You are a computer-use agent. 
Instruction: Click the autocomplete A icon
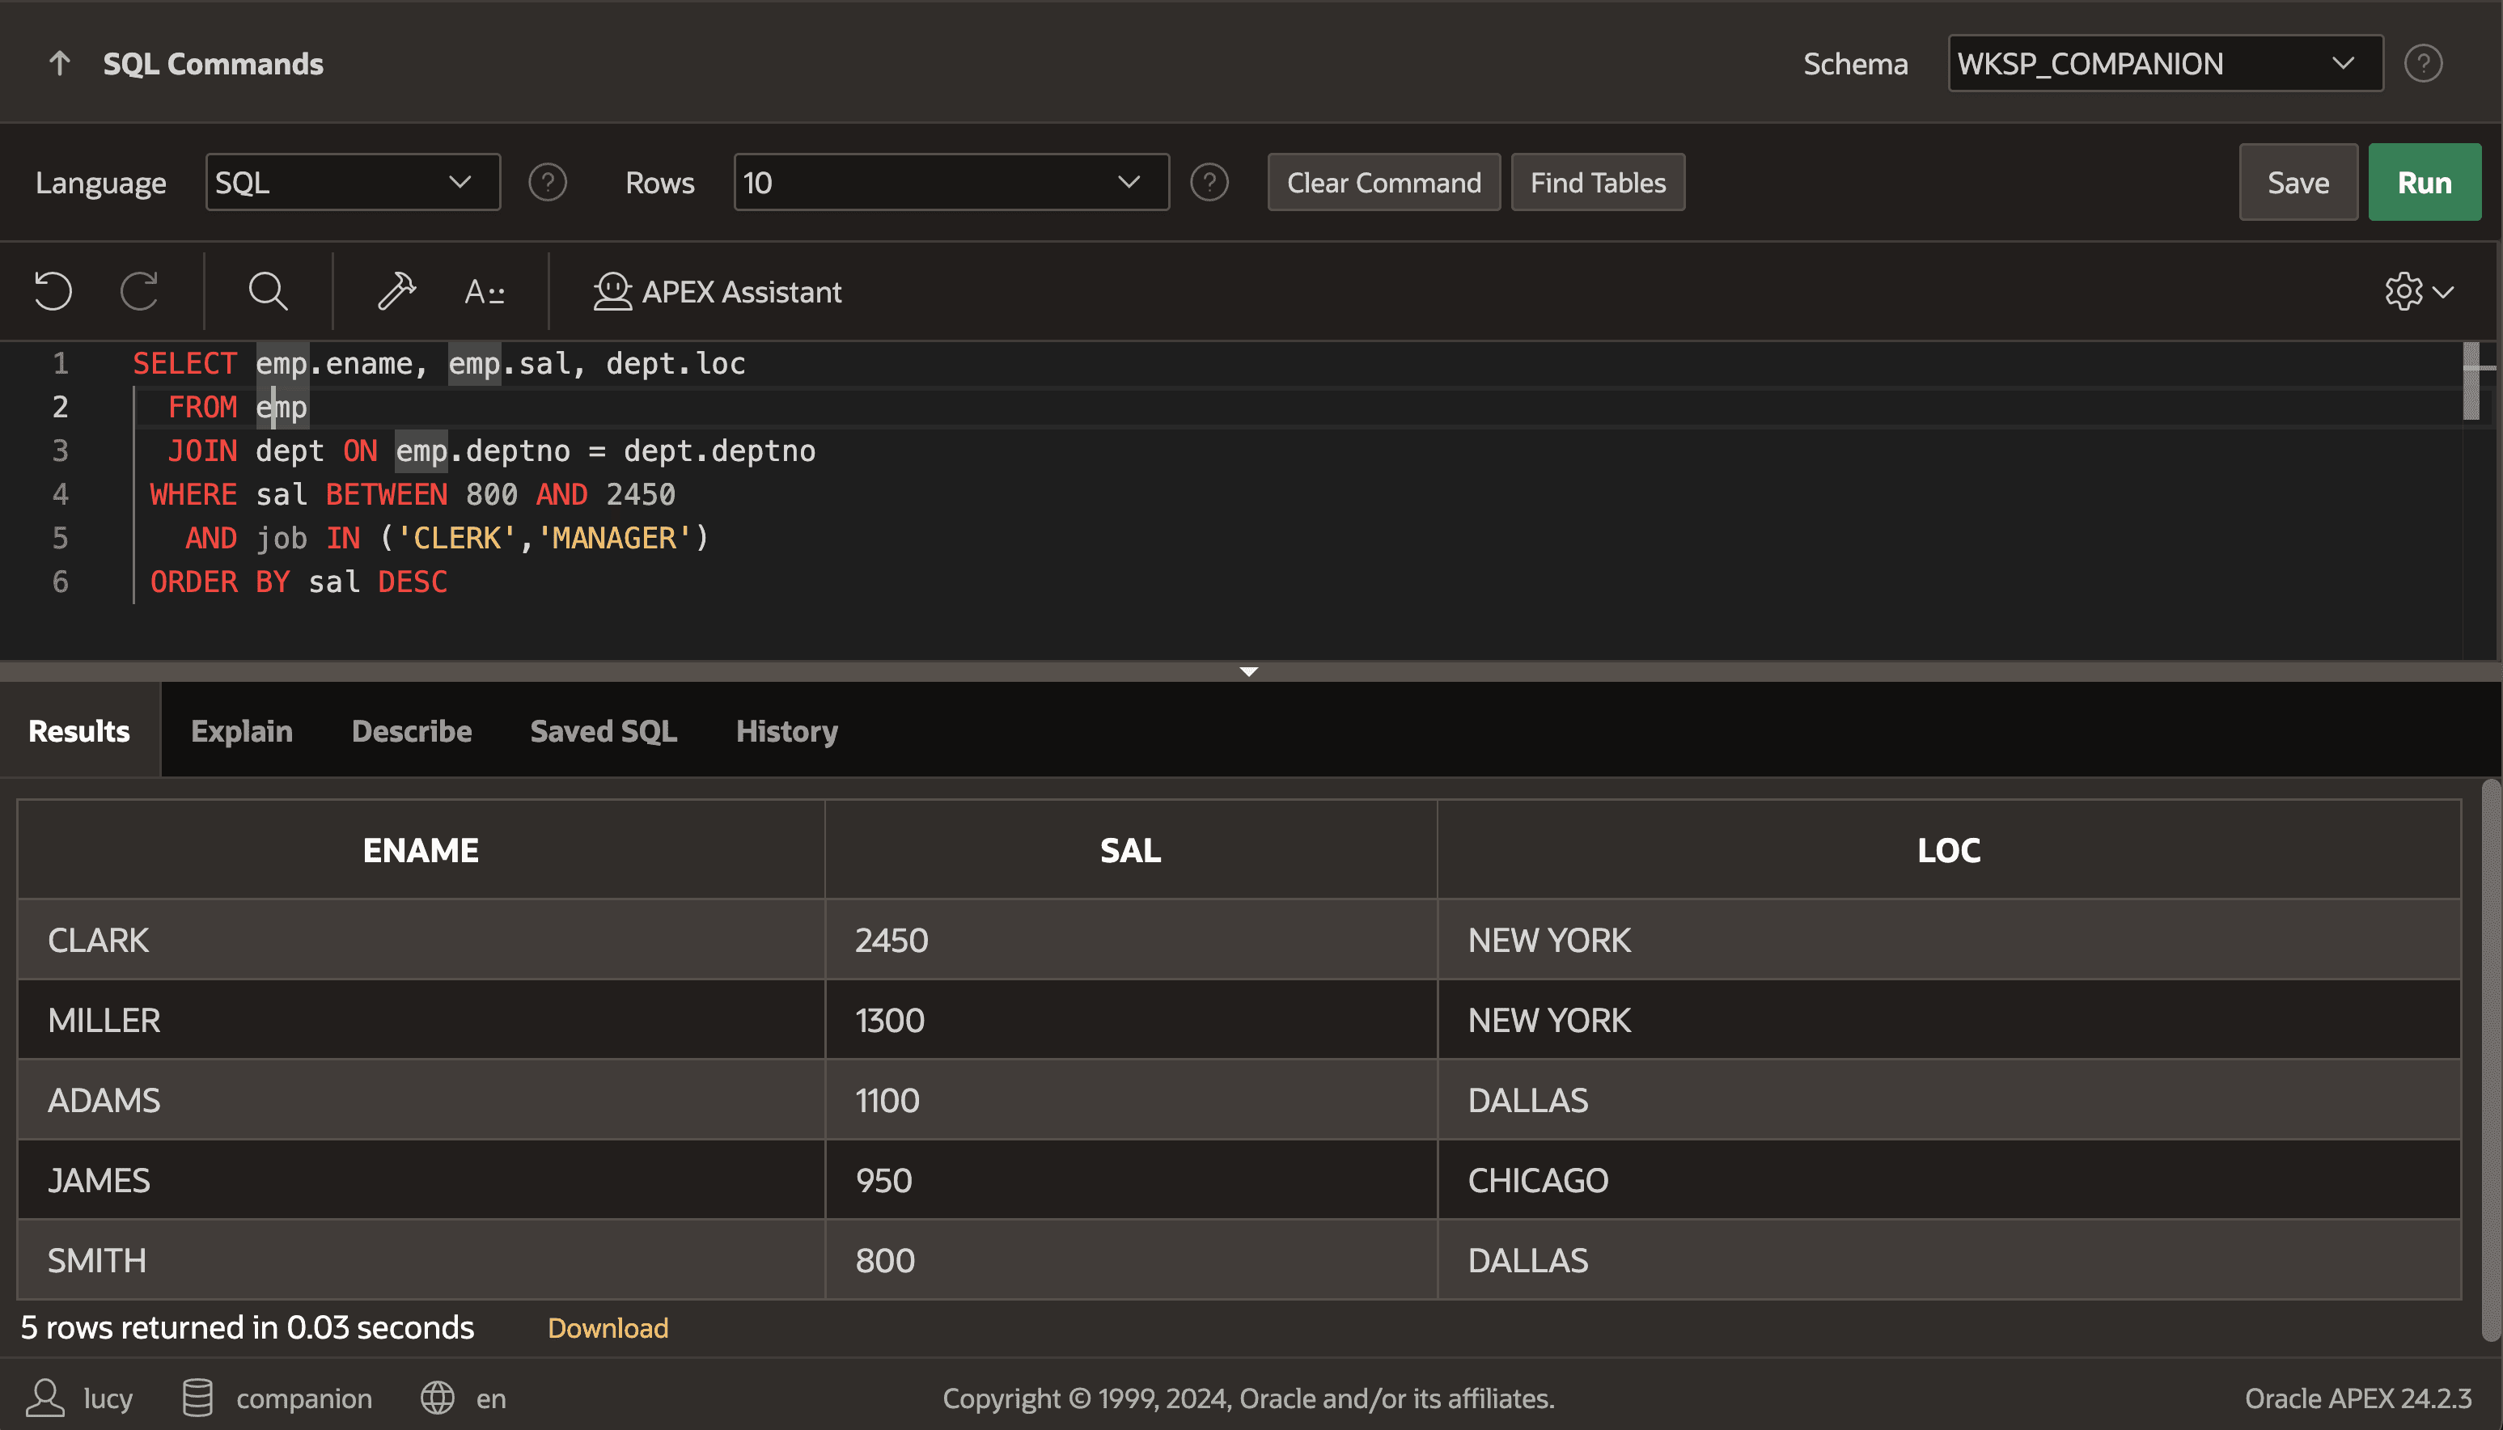point(485,292)
